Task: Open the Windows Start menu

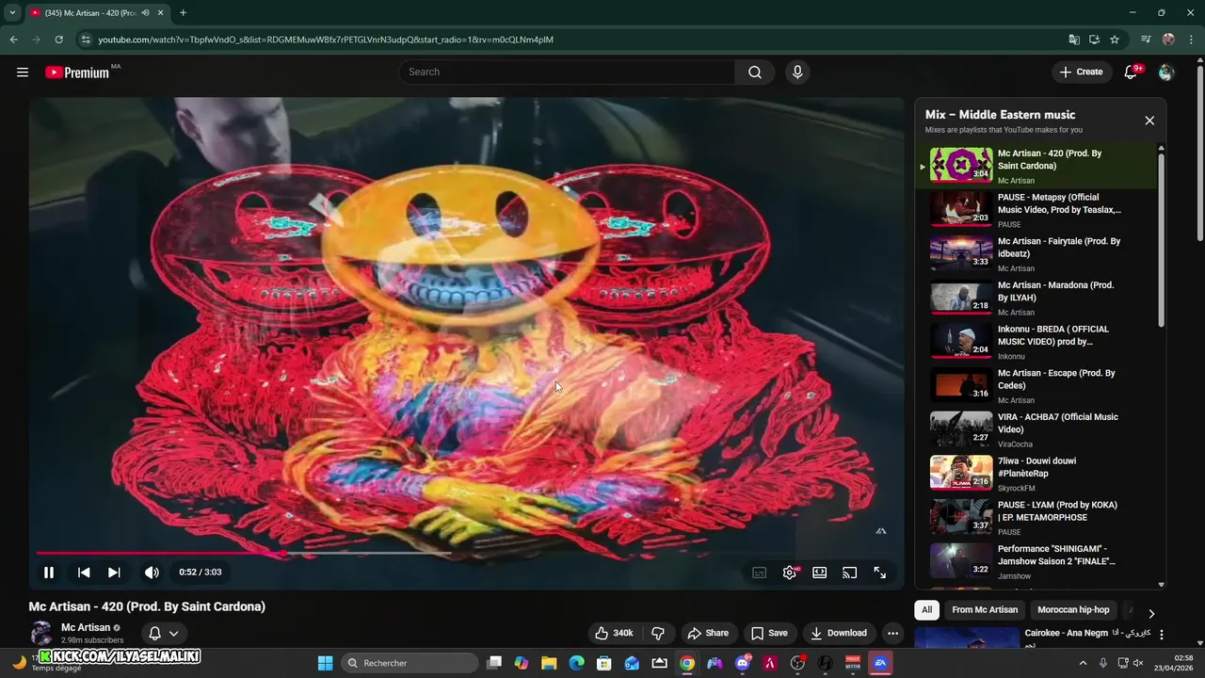Action: tap(325, 663)
